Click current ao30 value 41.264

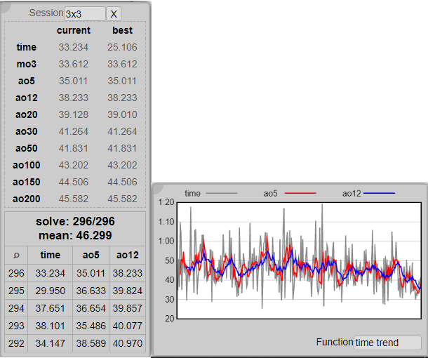point(74,132)
